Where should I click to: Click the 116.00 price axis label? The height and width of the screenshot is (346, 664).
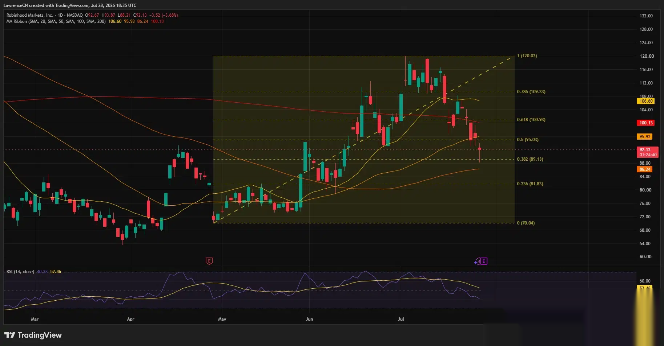pyautogui.click(x=646, y=70)
